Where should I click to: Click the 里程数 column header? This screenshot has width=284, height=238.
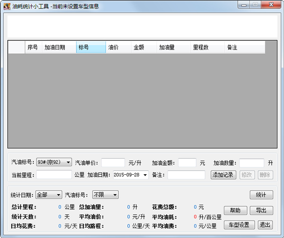pyautogui.click(x=207, y=47)
